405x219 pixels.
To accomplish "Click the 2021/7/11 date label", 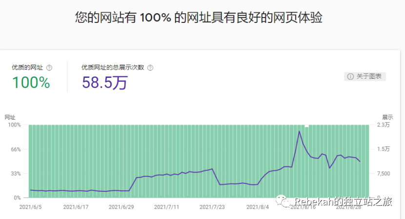I will click(x=166, y=207).
